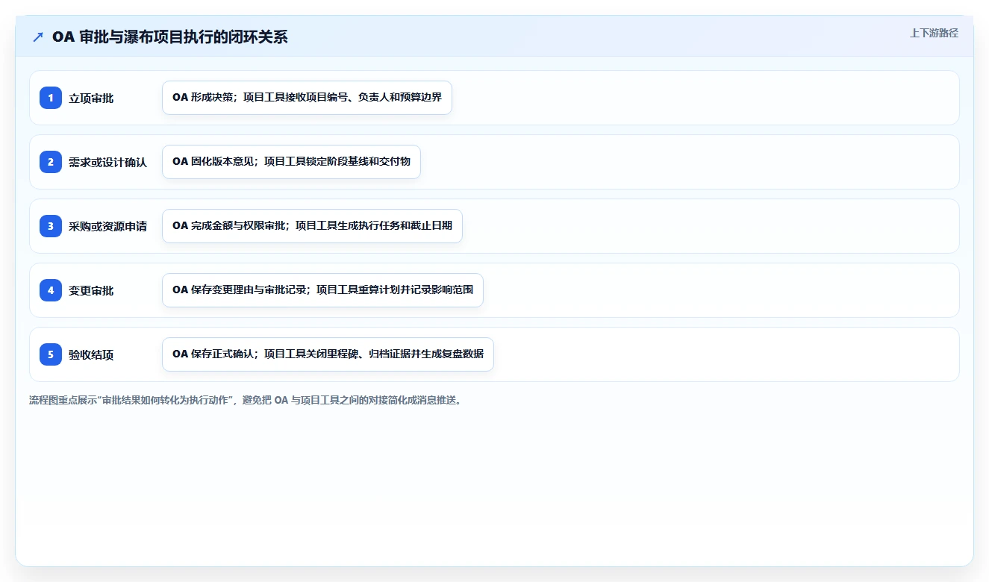Viewport: 989px width, 582px height.
Task: Click the 上下游路径 label in header
Action: pyautogui.click(x=934, y=33)
